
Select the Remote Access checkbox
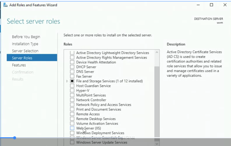click(72, 114)
